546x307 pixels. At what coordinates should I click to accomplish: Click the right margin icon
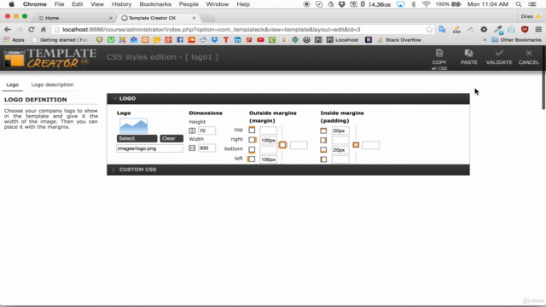[253, 140]
